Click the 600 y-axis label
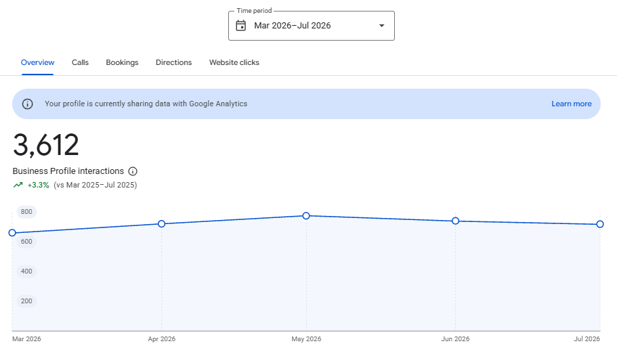The image size is (617, 350). [26, 242]
